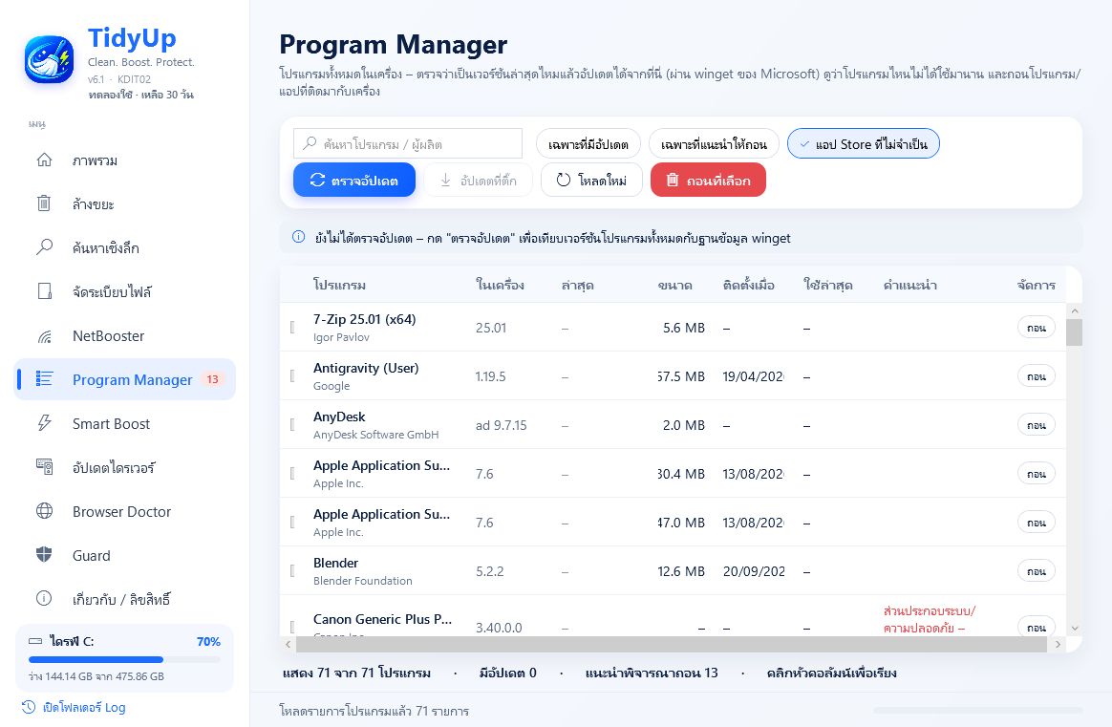This screenshot has height=727, width=1112.
Task: Click the horizontal scrollbar thumb of table
Action: [x=671, y=644]
